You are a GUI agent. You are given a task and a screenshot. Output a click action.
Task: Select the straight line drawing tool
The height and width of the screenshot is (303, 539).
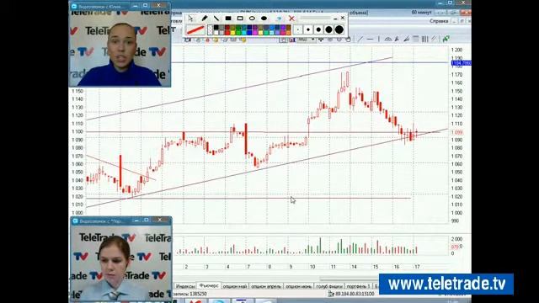pyautogui.click(x=216, y=19)
